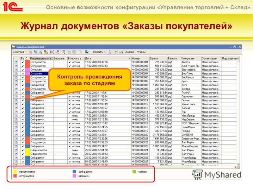Click the Add new order toolbar icon

(x=30, y=52)
